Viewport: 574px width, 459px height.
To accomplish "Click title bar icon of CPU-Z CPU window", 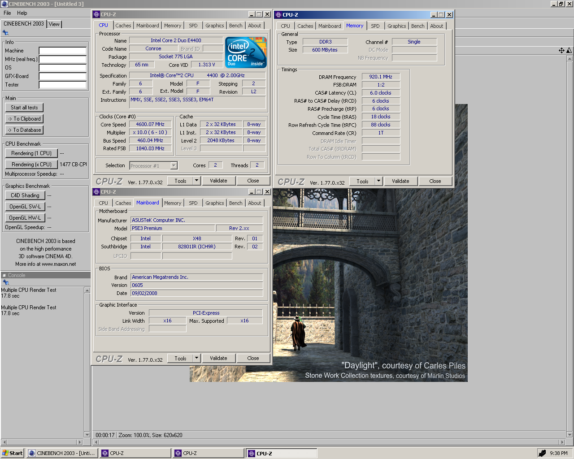I will click(x=96, y=14).
